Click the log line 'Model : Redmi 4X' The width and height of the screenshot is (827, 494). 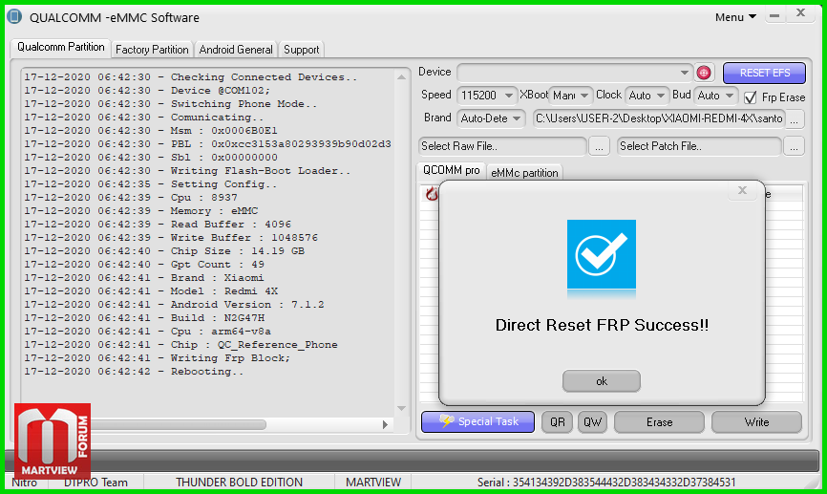pyautogui.click(x=151, y=291)
